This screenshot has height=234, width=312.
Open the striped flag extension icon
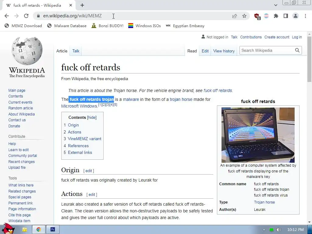266,16
